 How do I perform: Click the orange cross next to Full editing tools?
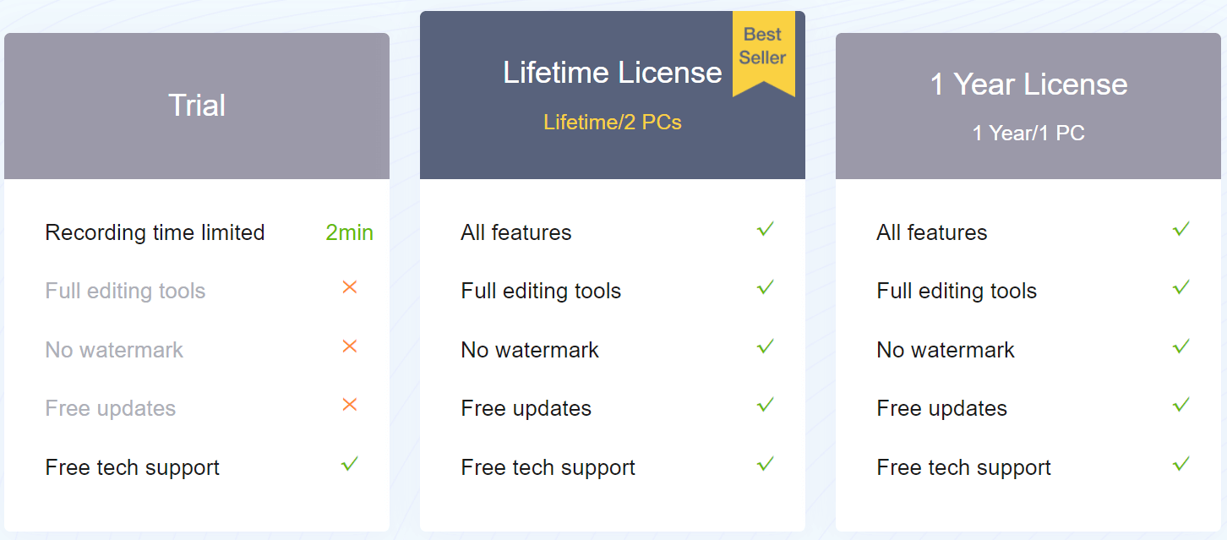(350, 287)
